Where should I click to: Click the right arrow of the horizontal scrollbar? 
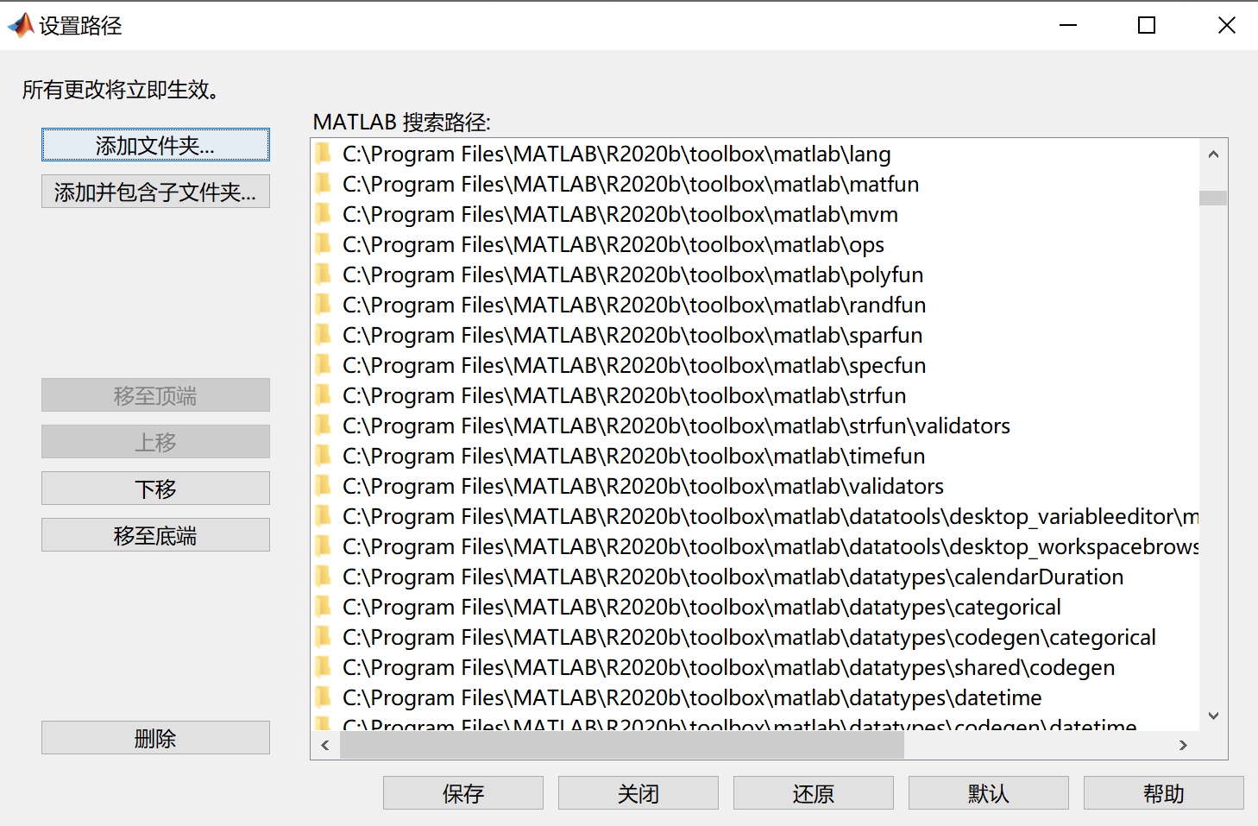[x=1183, y=745]
